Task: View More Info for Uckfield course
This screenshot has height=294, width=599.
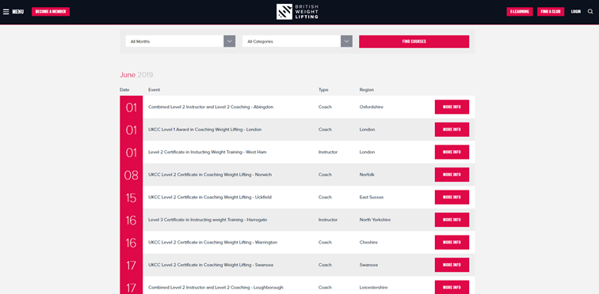Action: [x=452, y=198]
